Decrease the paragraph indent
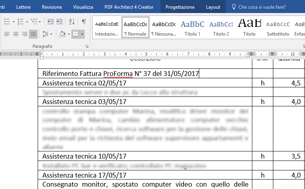 click(x=50, y=22)
